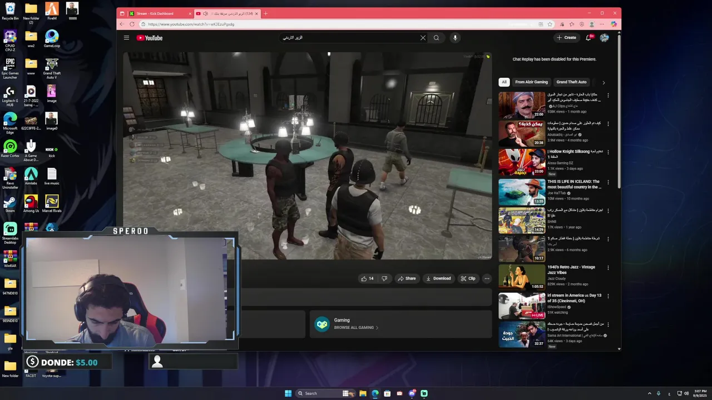
Task: Select CPUID CPU-Z desktop icon
Action: 10,40
